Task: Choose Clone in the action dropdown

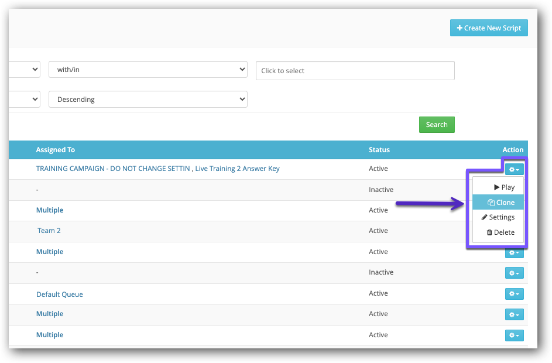Action: [x=501, y=203]
